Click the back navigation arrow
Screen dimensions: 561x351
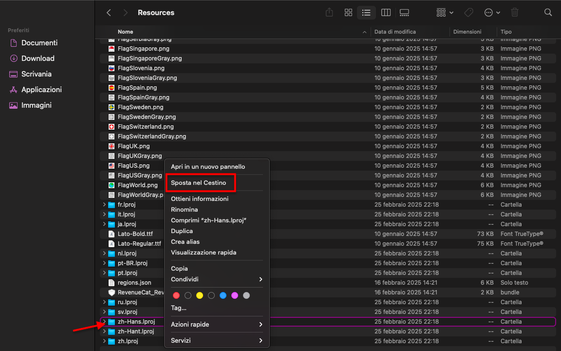pyautogui.click(x=108, y=12)
